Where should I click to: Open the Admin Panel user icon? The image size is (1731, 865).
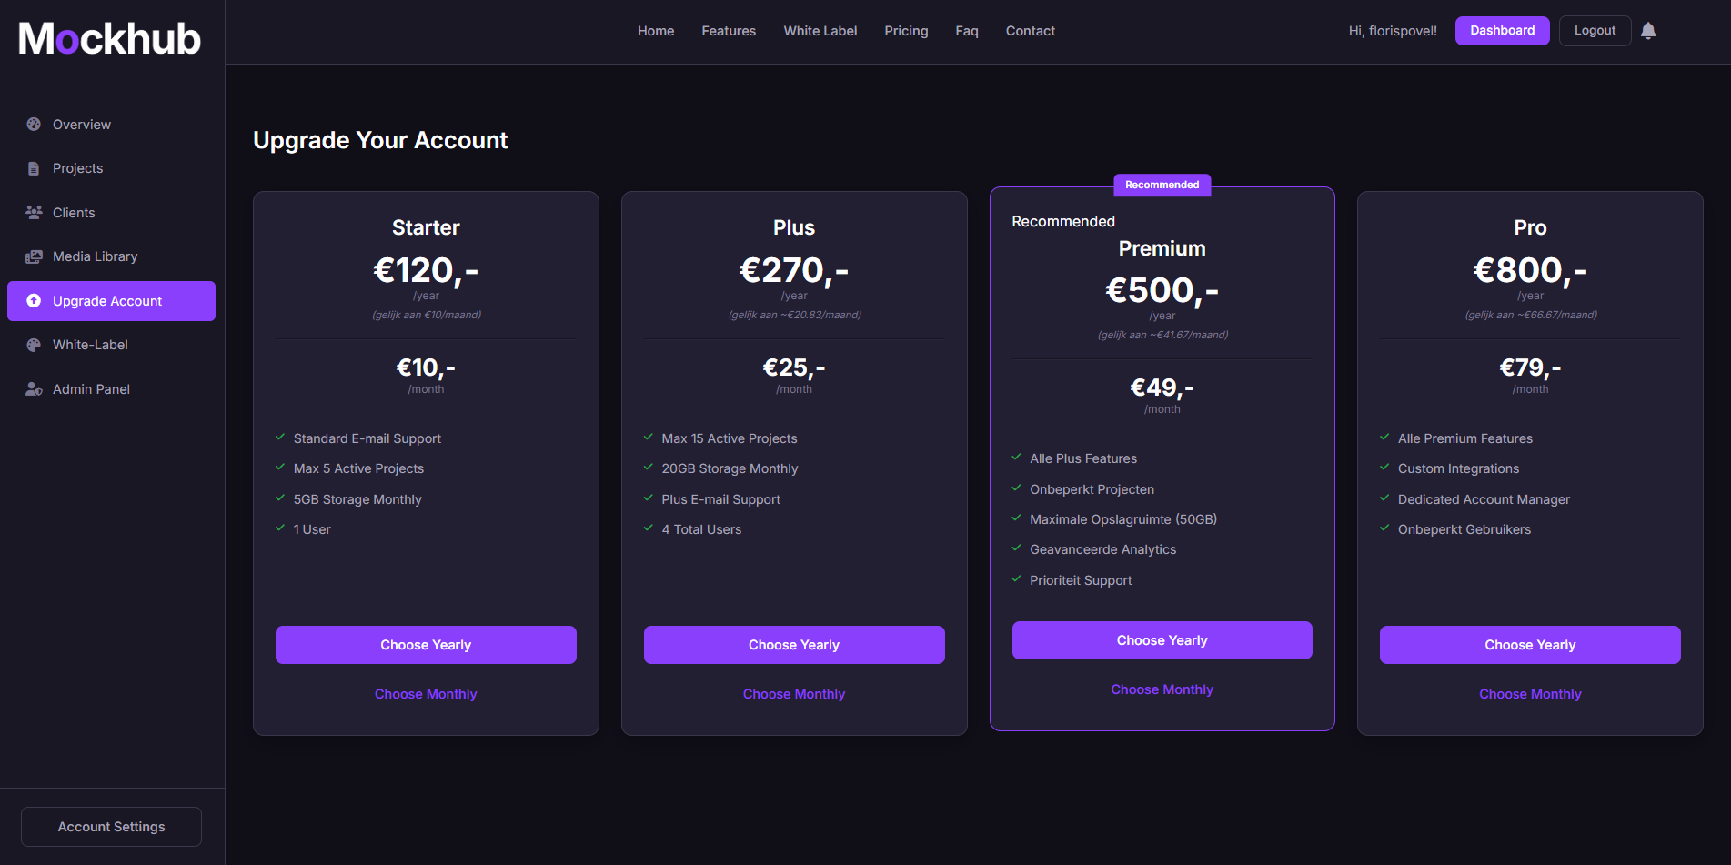pyautogui.click(x=34, y=388)
